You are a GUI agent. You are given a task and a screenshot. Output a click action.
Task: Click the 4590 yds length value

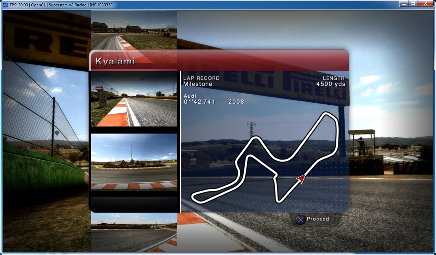pyautogui.click(x=331, y=84)
